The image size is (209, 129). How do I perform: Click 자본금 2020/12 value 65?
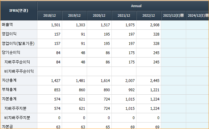(x=108, y=127)
